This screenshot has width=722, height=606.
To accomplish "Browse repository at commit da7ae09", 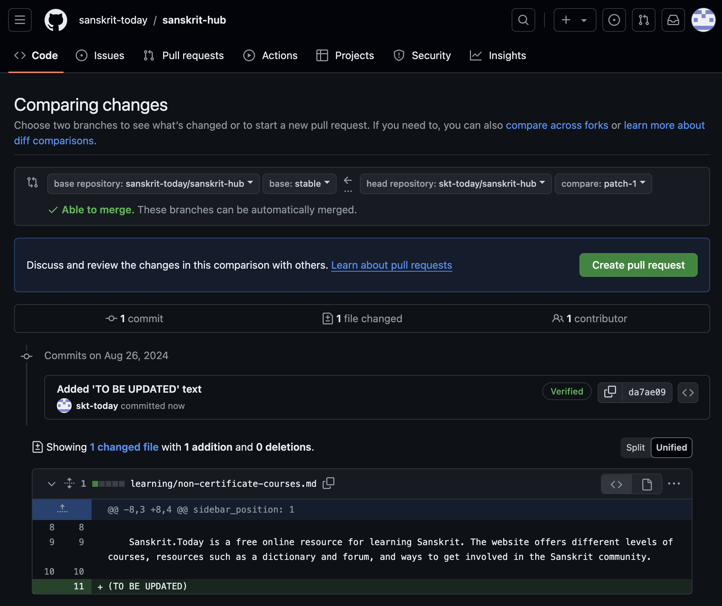I will [688, 392].
